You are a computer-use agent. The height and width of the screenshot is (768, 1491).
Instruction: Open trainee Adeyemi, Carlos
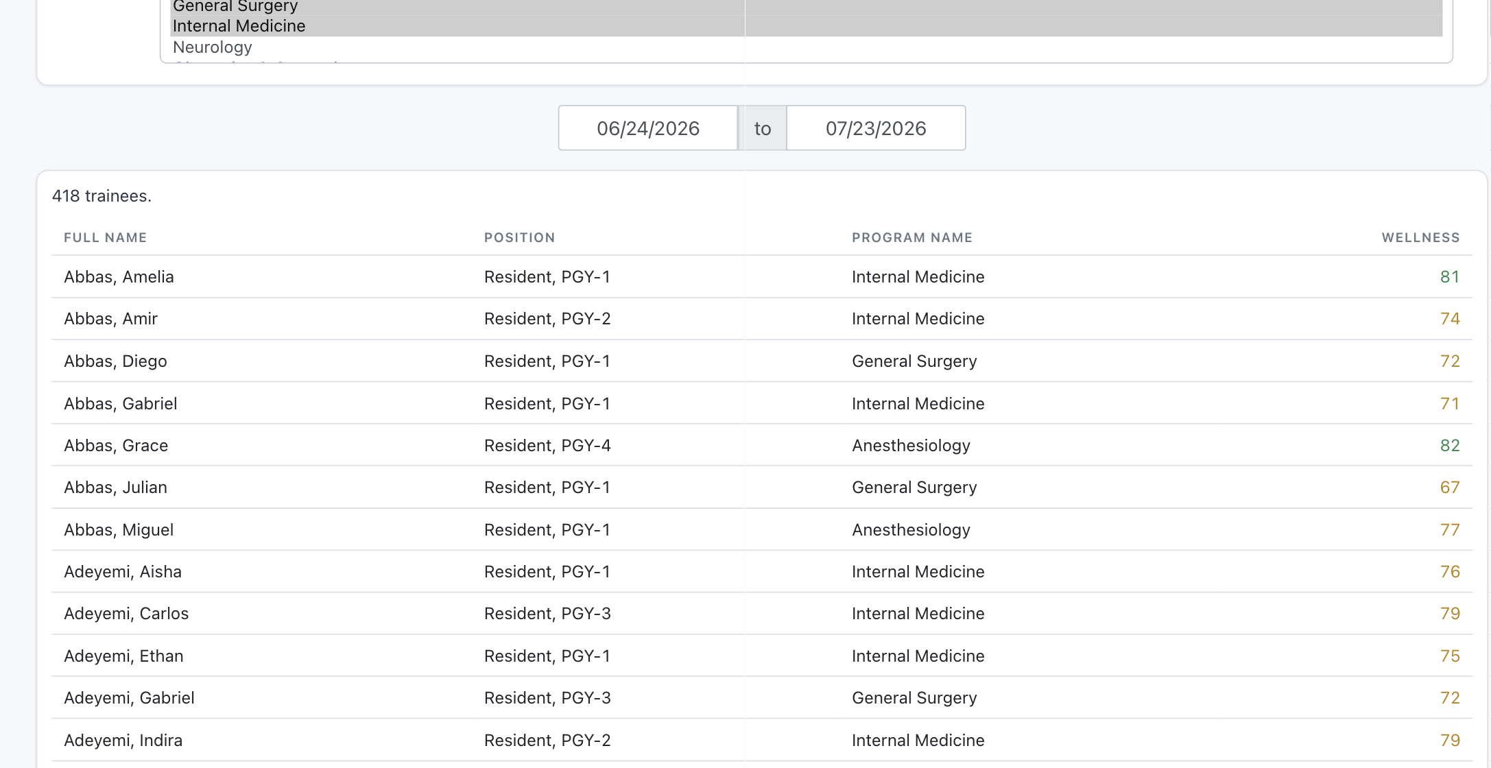[126, 614]
